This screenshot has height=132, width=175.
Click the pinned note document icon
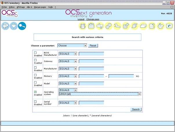point(152,26)
